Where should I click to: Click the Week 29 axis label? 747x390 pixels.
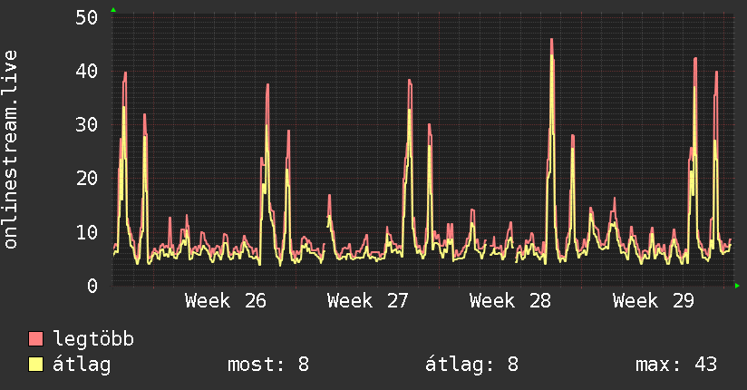pos(653,301)
